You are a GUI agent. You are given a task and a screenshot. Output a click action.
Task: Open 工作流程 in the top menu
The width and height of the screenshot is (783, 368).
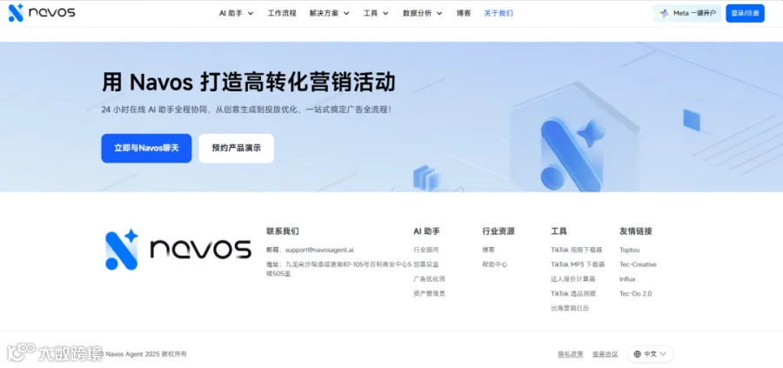pyautogui.click(x=282, y=13)
